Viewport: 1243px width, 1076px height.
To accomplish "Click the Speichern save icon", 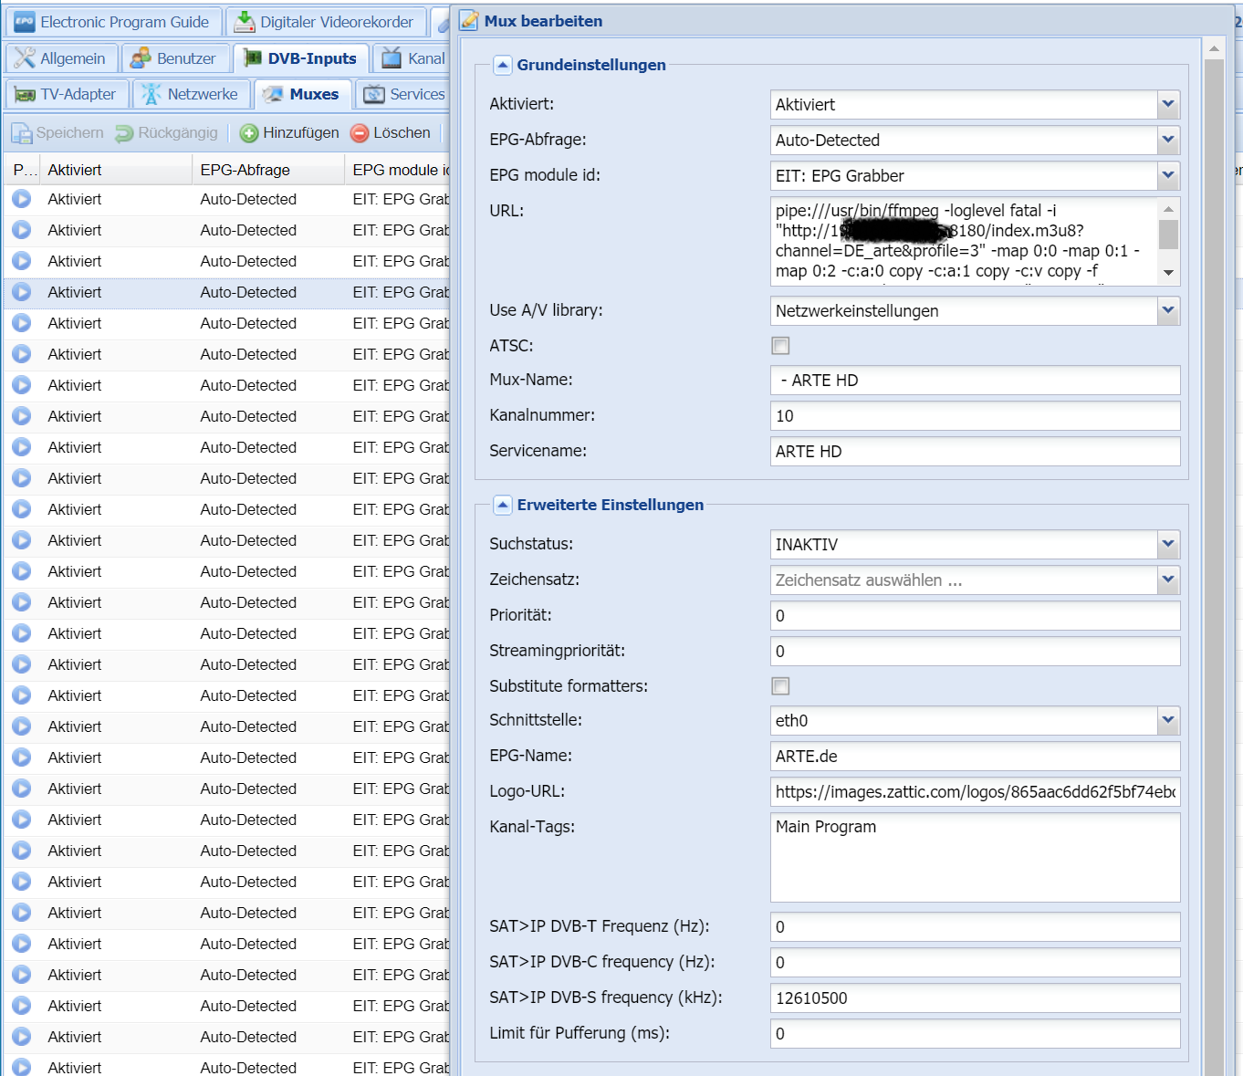I will point(22,133).
